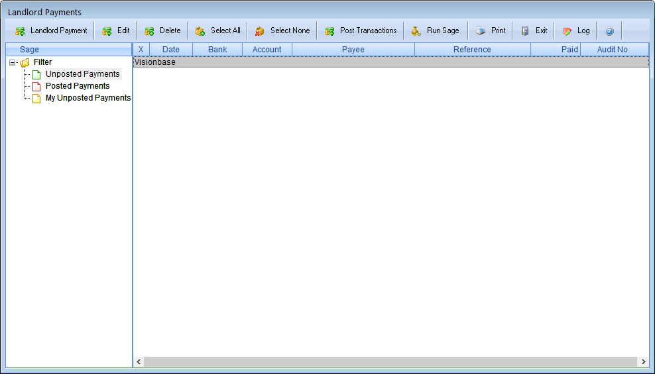This screenshot has height=374, width=655.
Task: Select the Visionbase group row
Action: 391,62
